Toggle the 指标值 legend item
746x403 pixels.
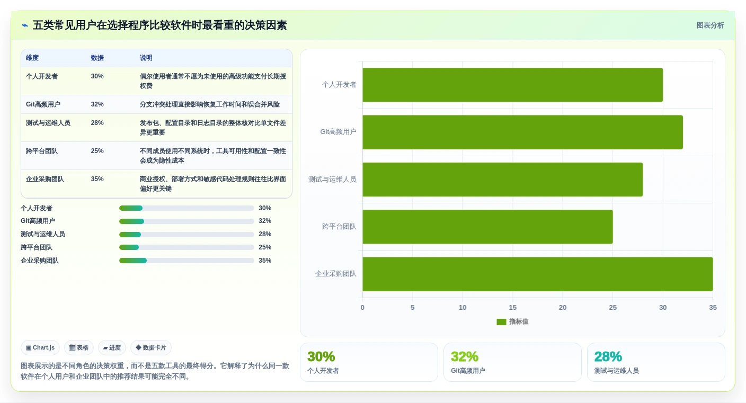(x=512, y=321)
